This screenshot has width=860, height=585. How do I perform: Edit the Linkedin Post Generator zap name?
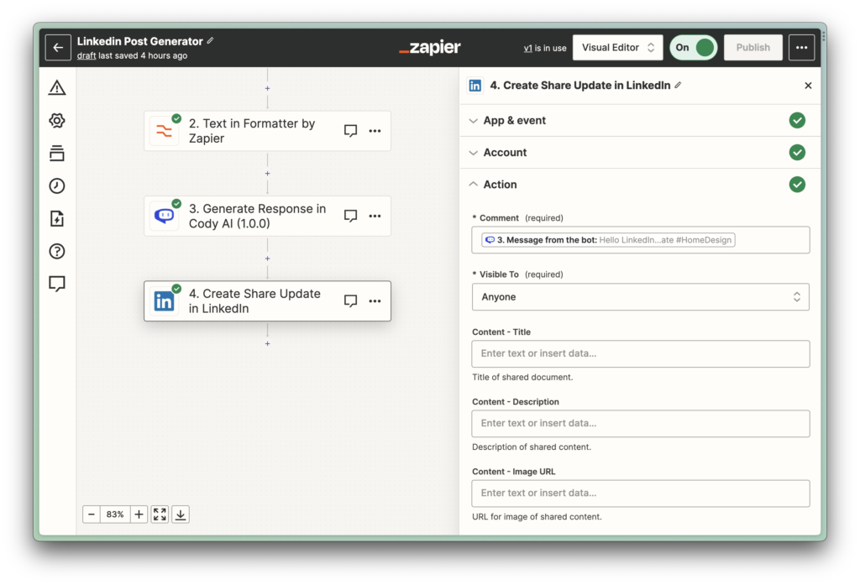211,41
